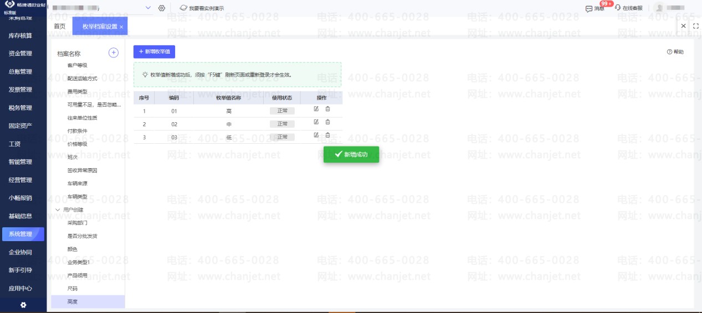
Task: Select 客户等级 archive item
Action: (x=78, y=65)
